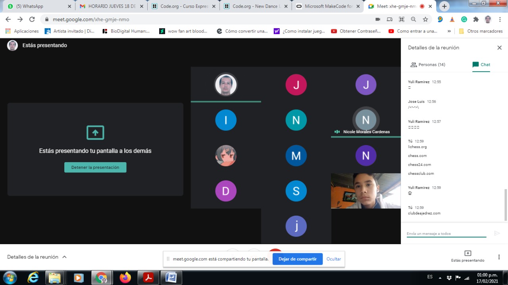Screen dimensions: 508x285
Task: Click the zoom magnifier icon in address bar
Action: [413, 19]
